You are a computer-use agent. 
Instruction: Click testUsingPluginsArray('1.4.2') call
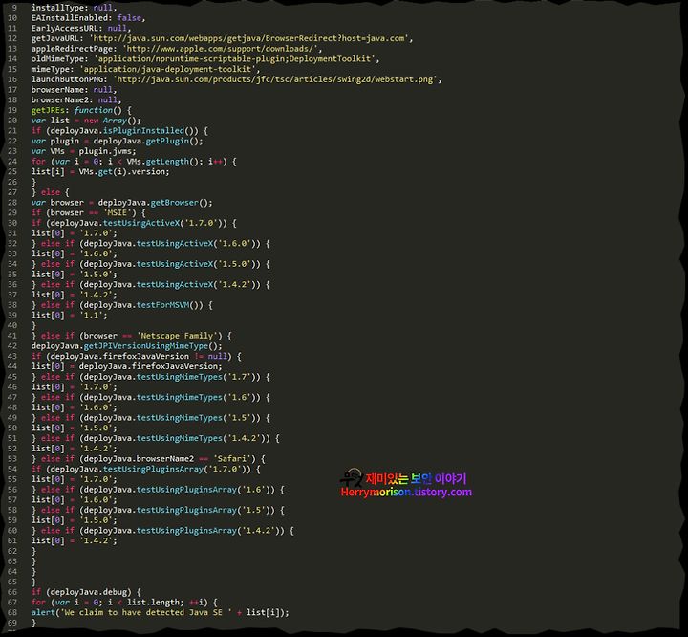(x=210, y=531)
